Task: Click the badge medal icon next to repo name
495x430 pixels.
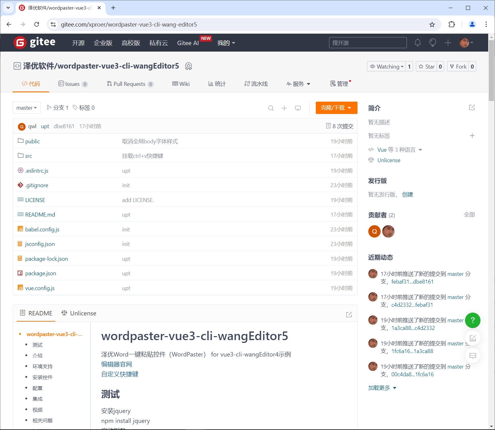Action: [x=189, y=66]
